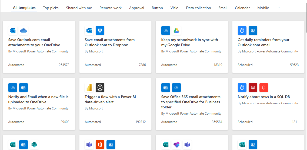307x150 pixels.
Task: Click the usage count 7886
Action: [x=142, y=65]
